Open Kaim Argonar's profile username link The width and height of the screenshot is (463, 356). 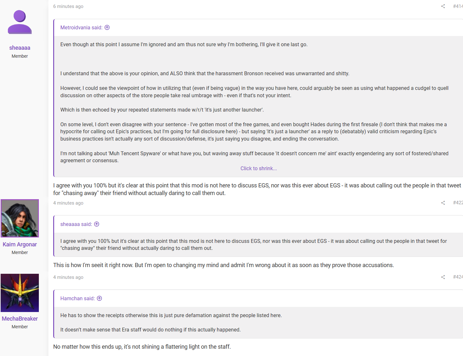tap(20, 244)
